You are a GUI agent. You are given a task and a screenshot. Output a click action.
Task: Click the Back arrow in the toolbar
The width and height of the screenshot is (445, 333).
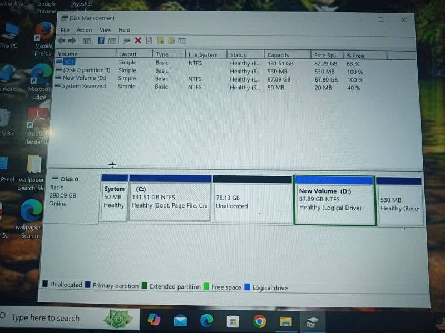point(61,41)
